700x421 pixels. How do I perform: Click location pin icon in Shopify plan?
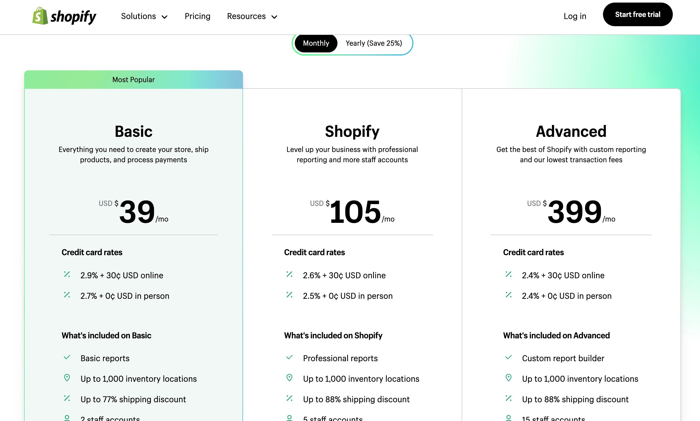tap(289, 378)
